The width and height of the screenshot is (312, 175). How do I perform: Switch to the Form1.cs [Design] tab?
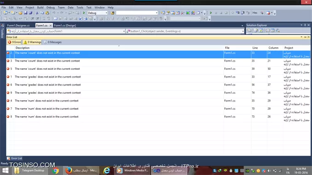coord(65,25)
